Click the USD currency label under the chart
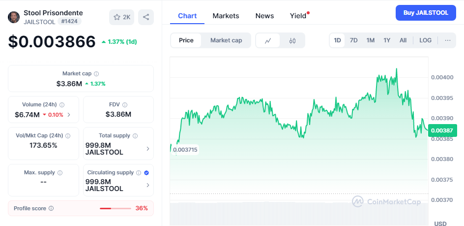 click(440, 224)
